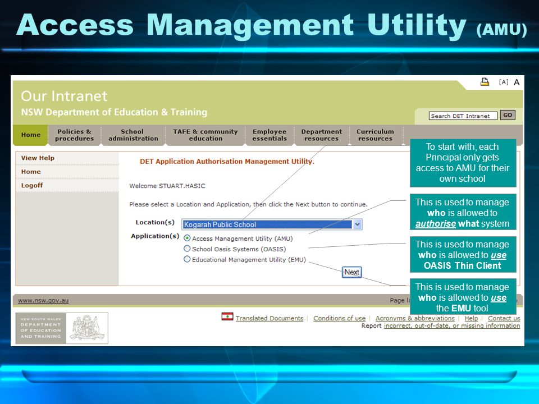Open www.nsw.gov.au link
The height and width of the screenshot is (404, 539).
pos(43,300)
